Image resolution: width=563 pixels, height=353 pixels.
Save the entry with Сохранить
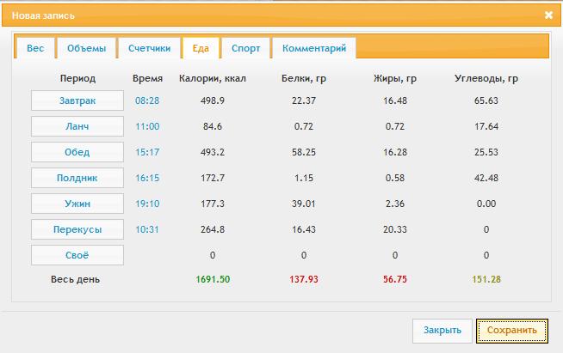point(512,331)
